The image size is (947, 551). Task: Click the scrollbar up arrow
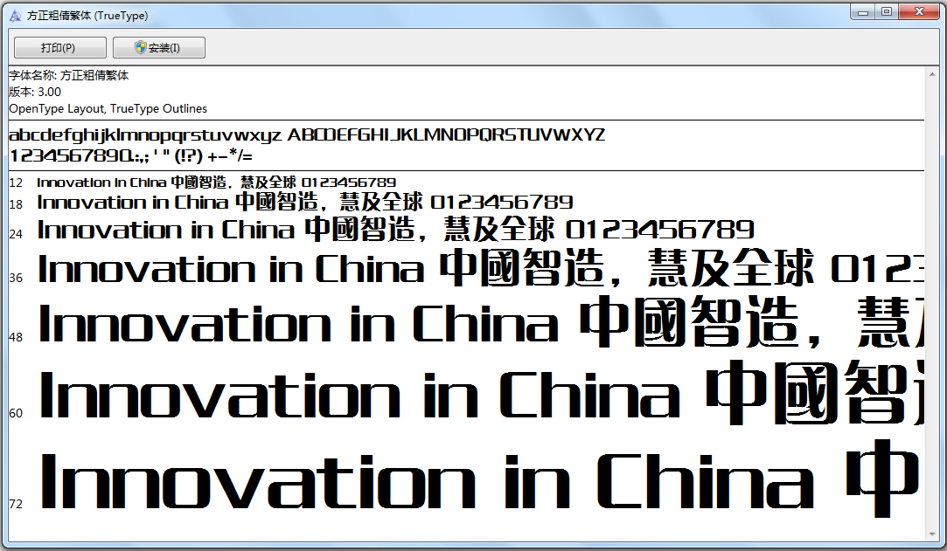click(x=932, y=73)
